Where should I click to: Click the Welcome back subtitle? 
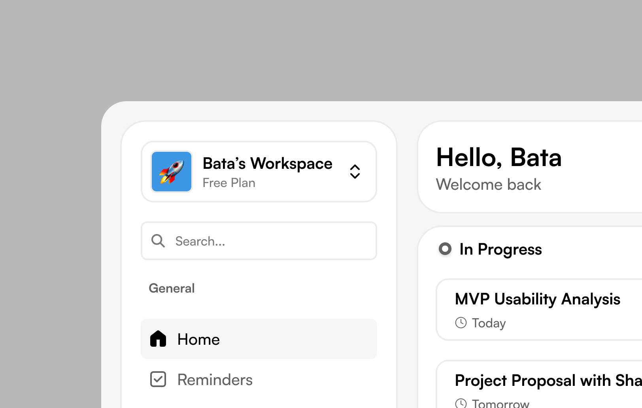[x=489, y=185]
